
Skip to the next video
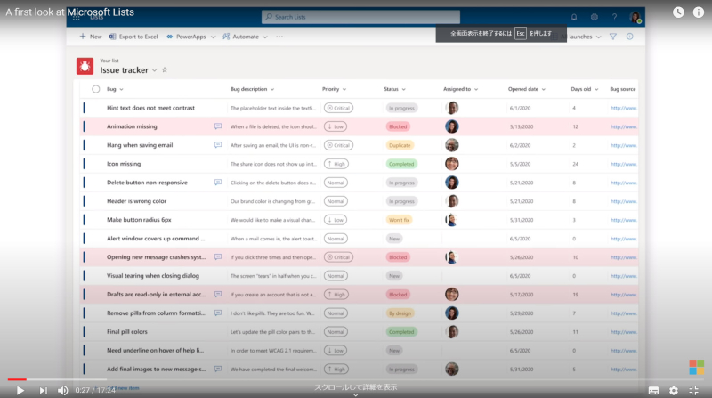click(43, 390)
